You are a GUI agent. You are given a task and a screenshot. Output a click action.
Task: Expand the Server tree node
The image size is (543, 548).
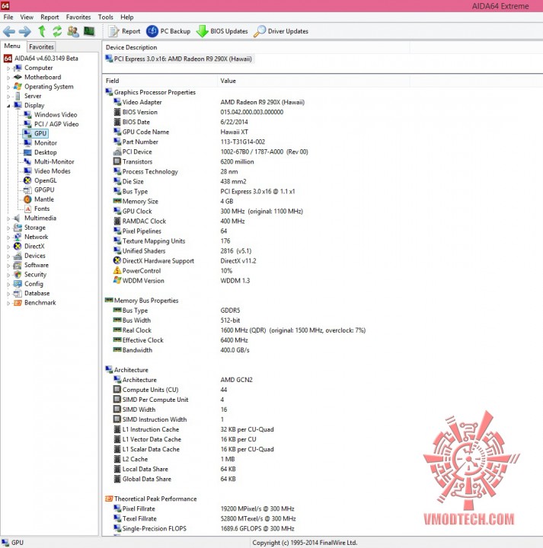coord(8,97)
